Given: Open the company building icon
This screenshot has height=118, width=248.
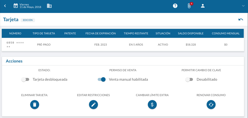Looking at the screenshot, I should [x=49, y=6].
